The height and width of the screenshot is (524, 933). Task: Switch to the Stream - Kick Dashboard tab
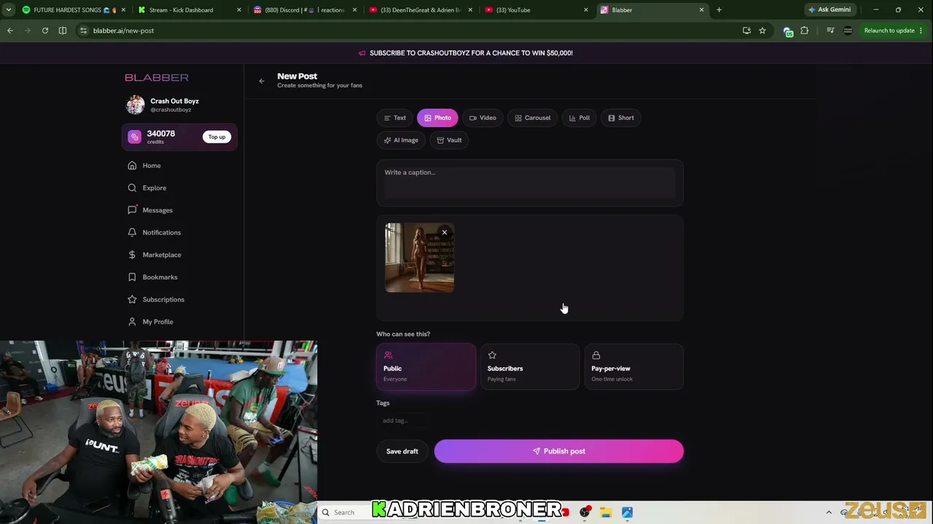click(x=187, y=10)
